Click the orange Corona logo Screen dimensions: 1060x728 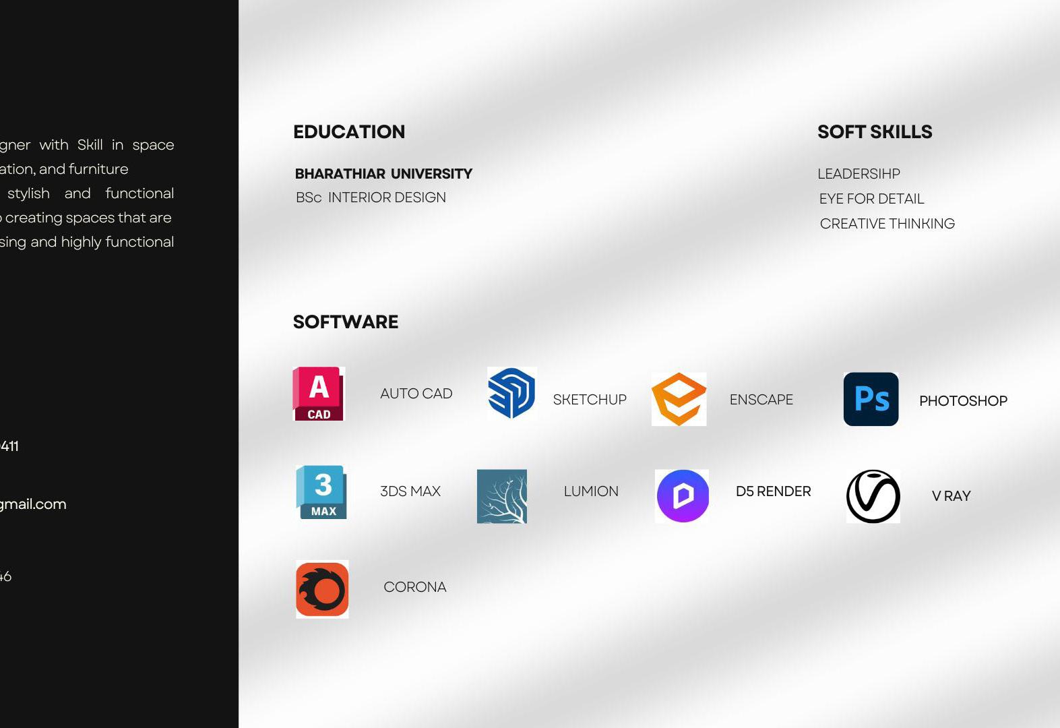click(322, 589)
